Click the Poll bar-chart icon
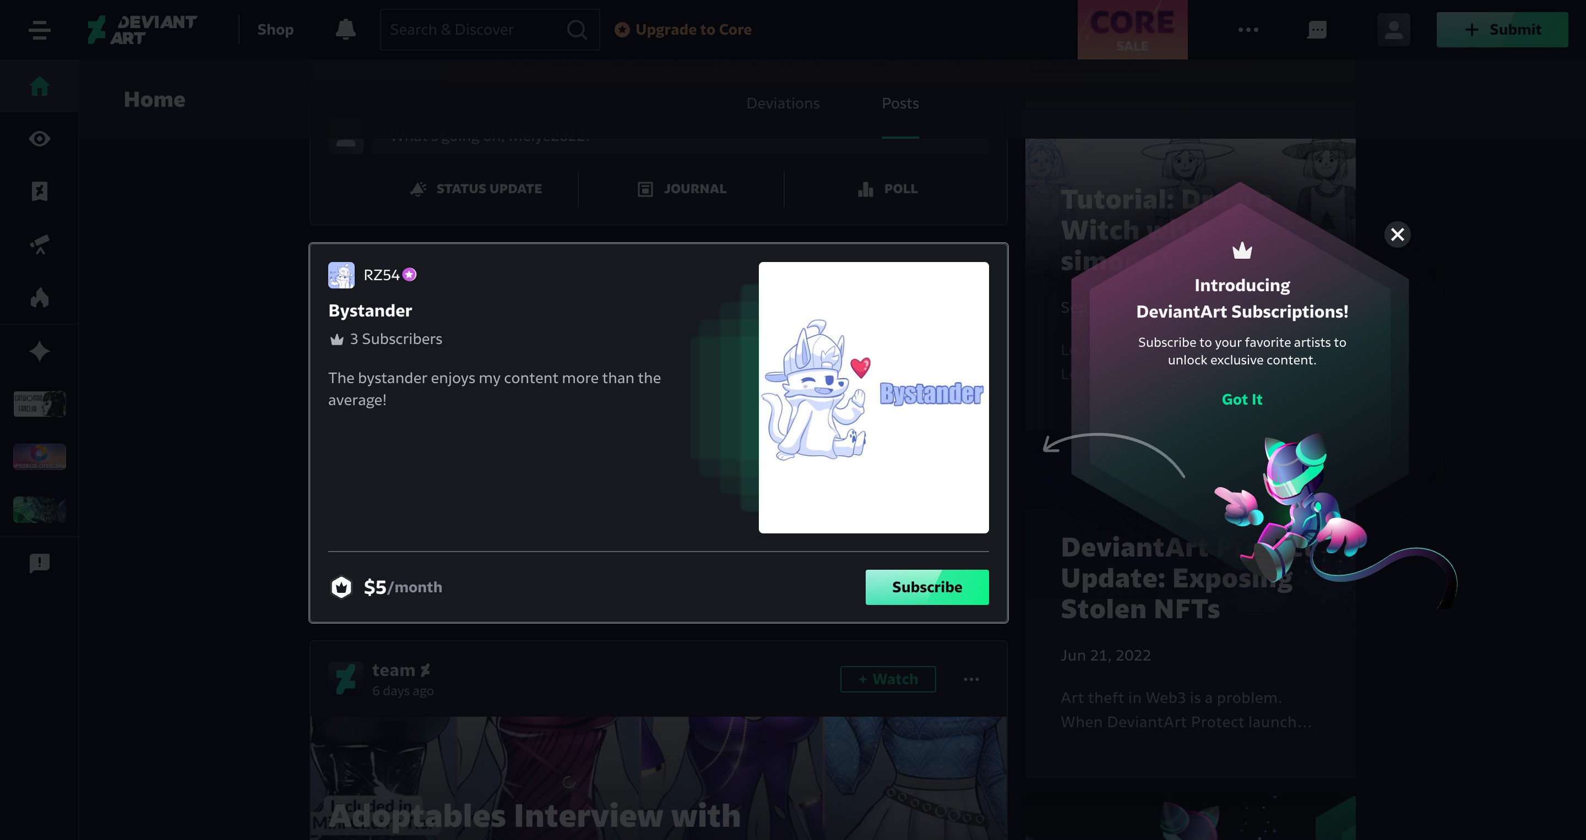Screen dimensions: 1586x840 click(x=866, y=189)
